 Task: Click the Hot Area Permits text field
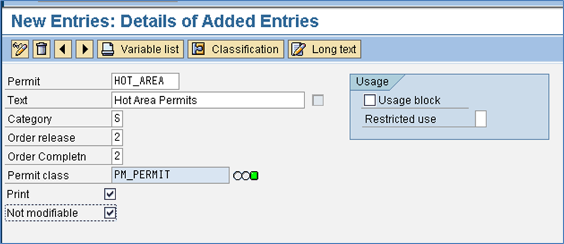pyautogui.click(x=208, y=100)
